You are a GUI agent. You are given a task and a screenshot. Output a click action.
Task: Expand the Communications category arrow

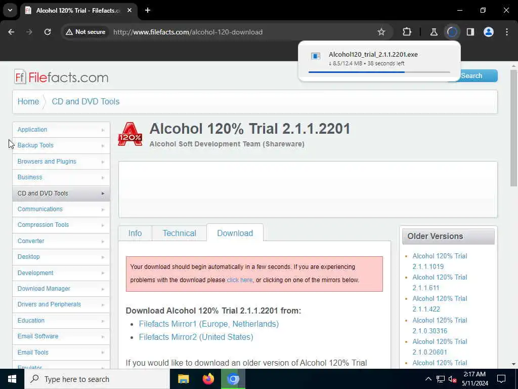103,209
